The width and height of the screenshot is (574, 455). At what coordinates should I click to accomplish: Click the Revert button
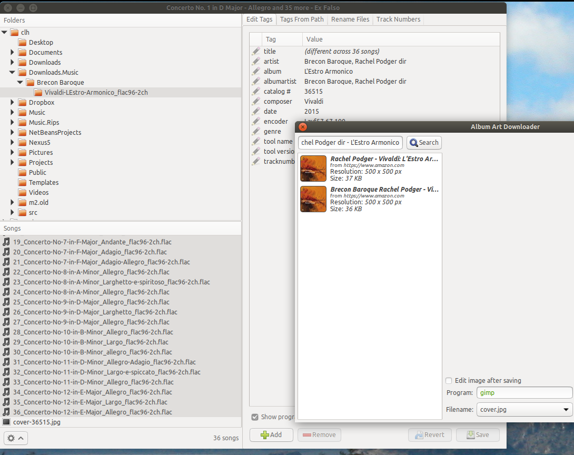coord(430,434)
